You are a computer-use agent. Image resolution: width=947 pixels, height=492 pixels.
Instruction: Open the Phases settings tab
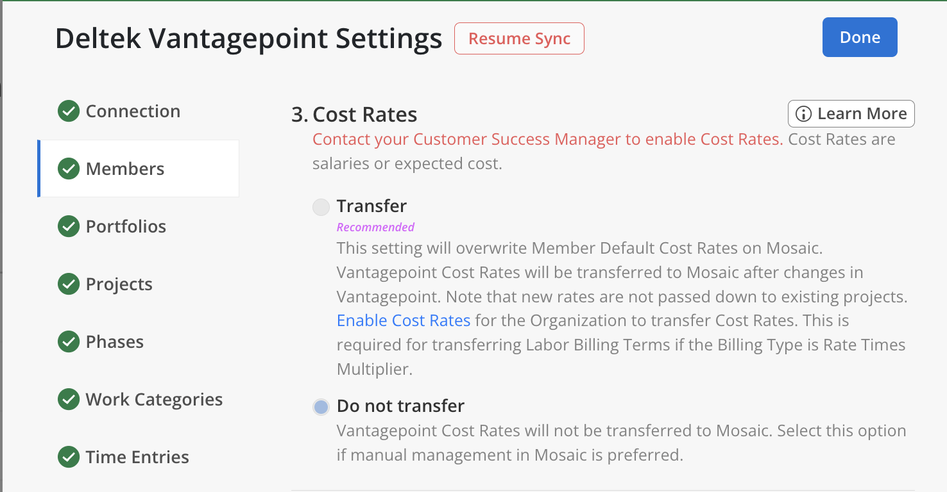(x=115, y=342)
